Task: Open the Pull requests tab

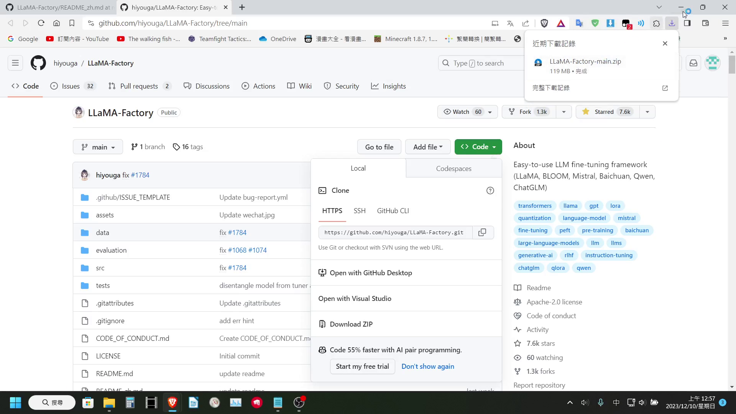Action: coord(140,86)
